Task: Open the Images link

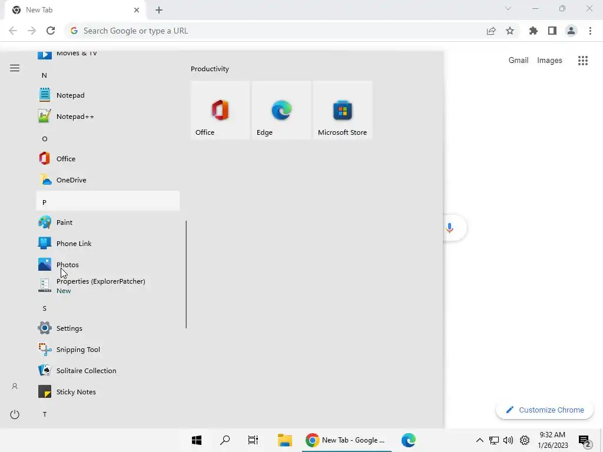Action: (x=549, y=61)
